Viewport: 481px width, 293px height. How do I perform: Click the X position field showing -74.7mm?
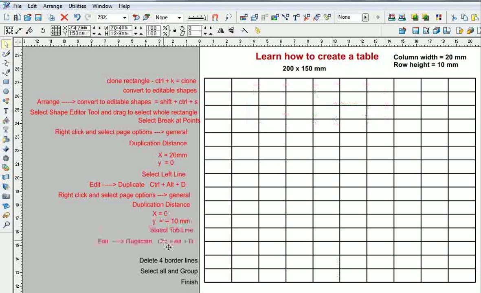pos(79,28)
